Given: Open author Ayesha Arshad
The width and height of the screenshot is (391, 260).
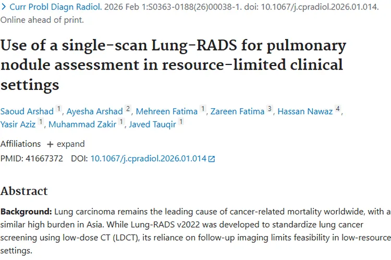Looking at the screenshot, I should pos(95,111).
